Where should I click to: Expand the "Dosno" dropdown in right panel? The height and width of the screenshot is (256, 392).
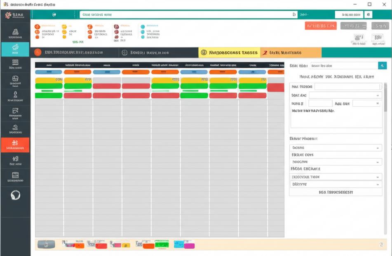point(336,148)
